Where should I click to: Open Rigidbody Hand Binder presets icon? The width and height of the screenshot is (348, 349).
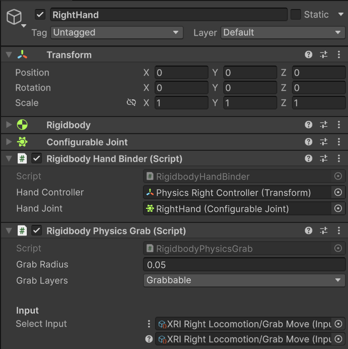point(324,158)
